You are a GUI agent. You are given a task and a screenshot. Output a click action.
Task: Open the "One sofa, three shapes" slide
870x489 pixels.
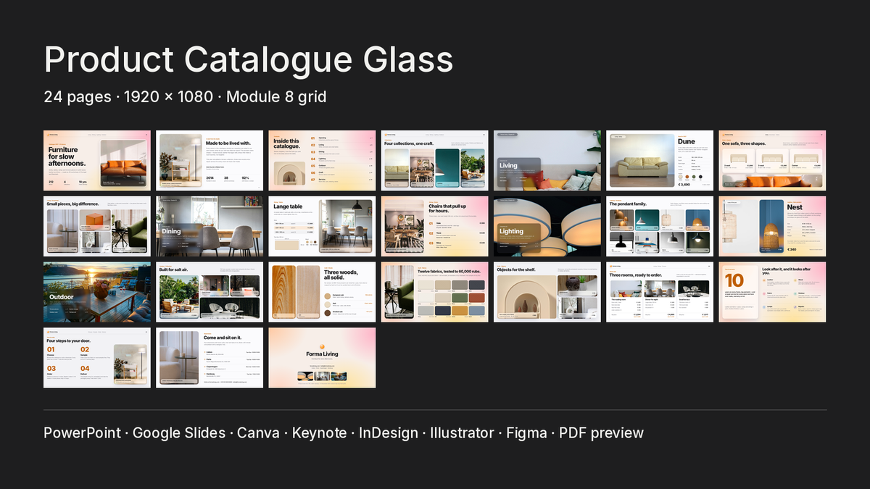tap(772, 161)
